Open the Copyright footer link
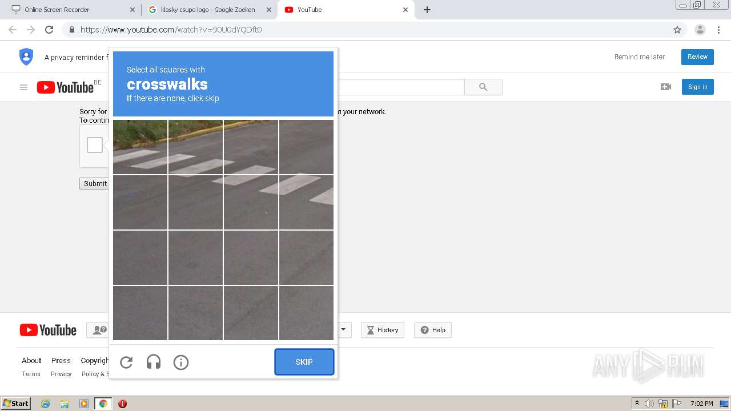 click(x=95, y=360)
